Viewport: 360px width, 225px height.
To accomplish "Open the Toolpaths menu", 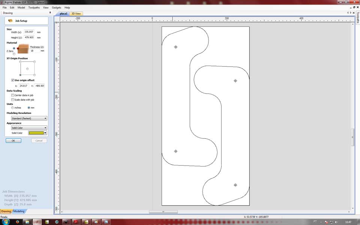I will [x=34, y=7].
